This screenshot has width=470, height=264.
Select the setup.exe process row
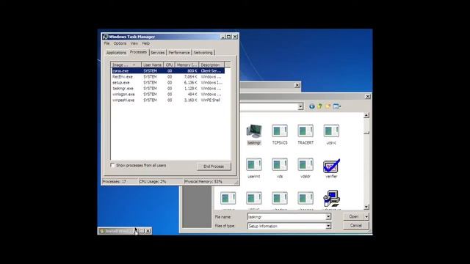point(168,83)
